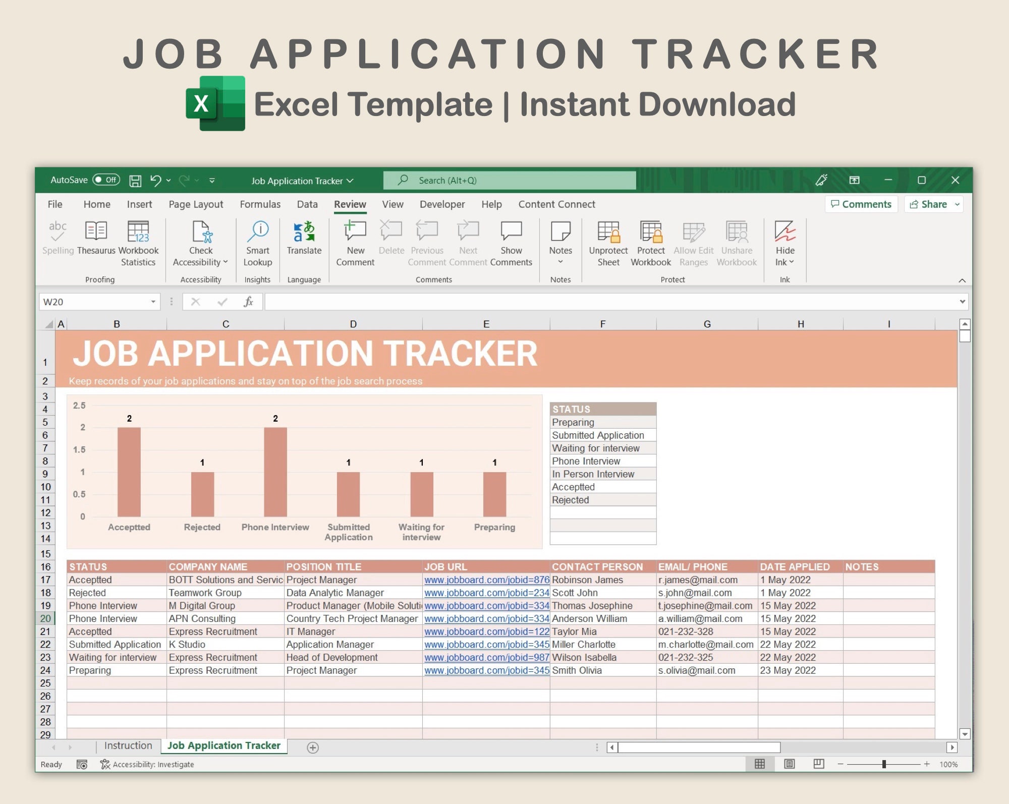Open jobboard link jobid=987
Viewport: 1009px width, 804px height.
coord(486,657)
